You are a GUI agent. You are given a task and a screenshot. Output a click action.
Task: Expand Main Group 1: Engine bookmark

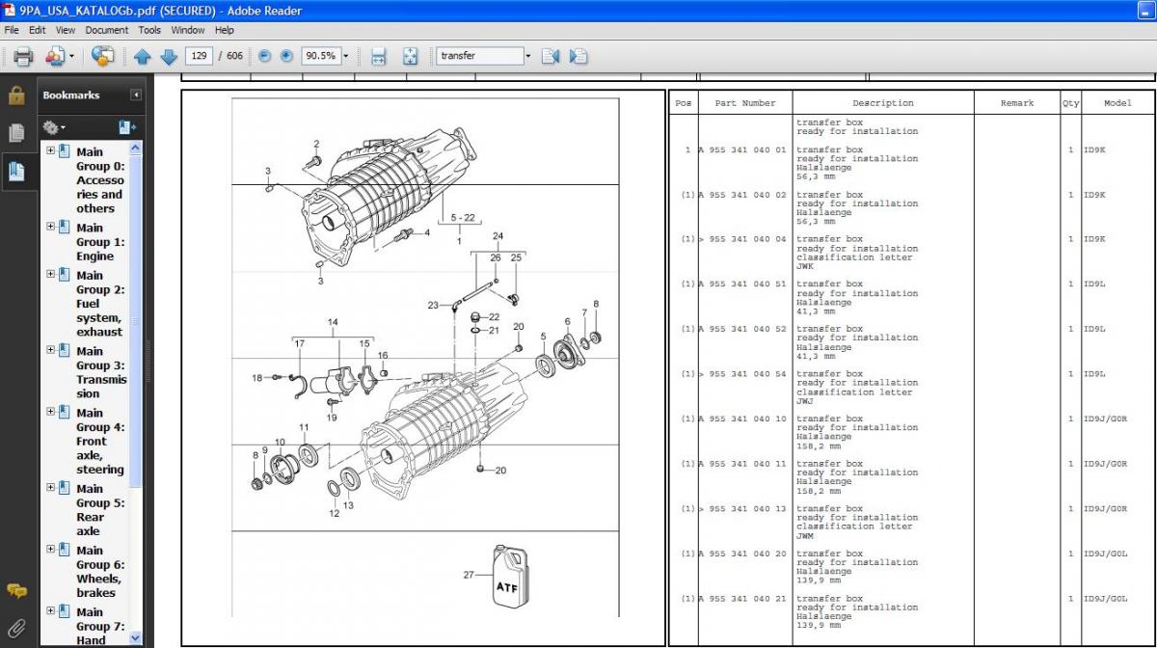click(50, 227)
